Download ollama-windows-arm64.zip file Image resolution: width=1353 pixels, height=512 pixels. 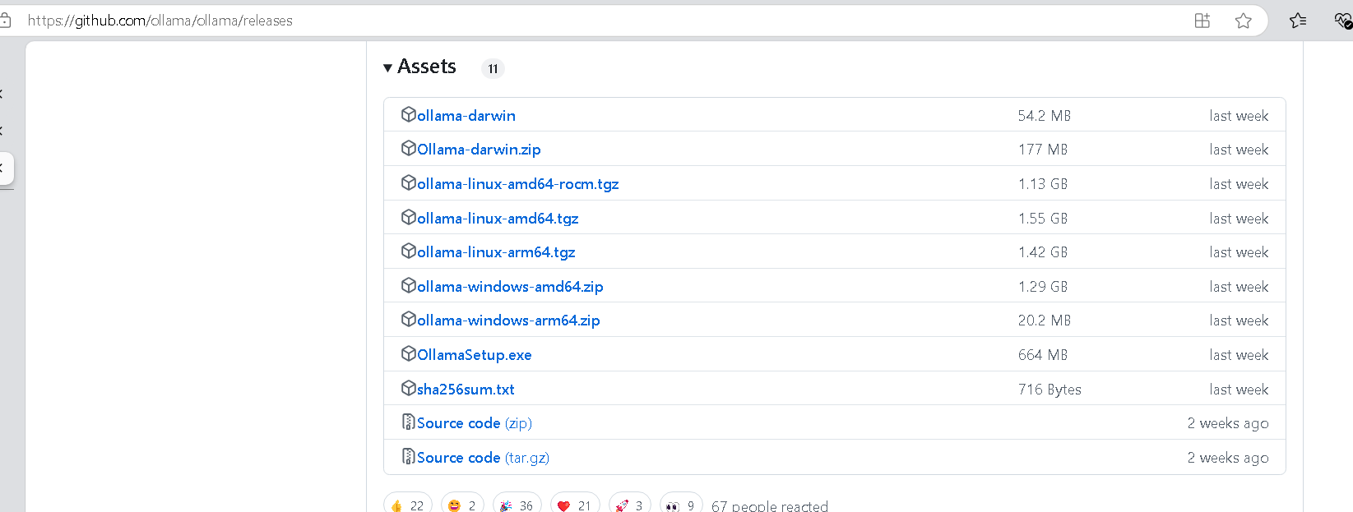tap(508, 321)
